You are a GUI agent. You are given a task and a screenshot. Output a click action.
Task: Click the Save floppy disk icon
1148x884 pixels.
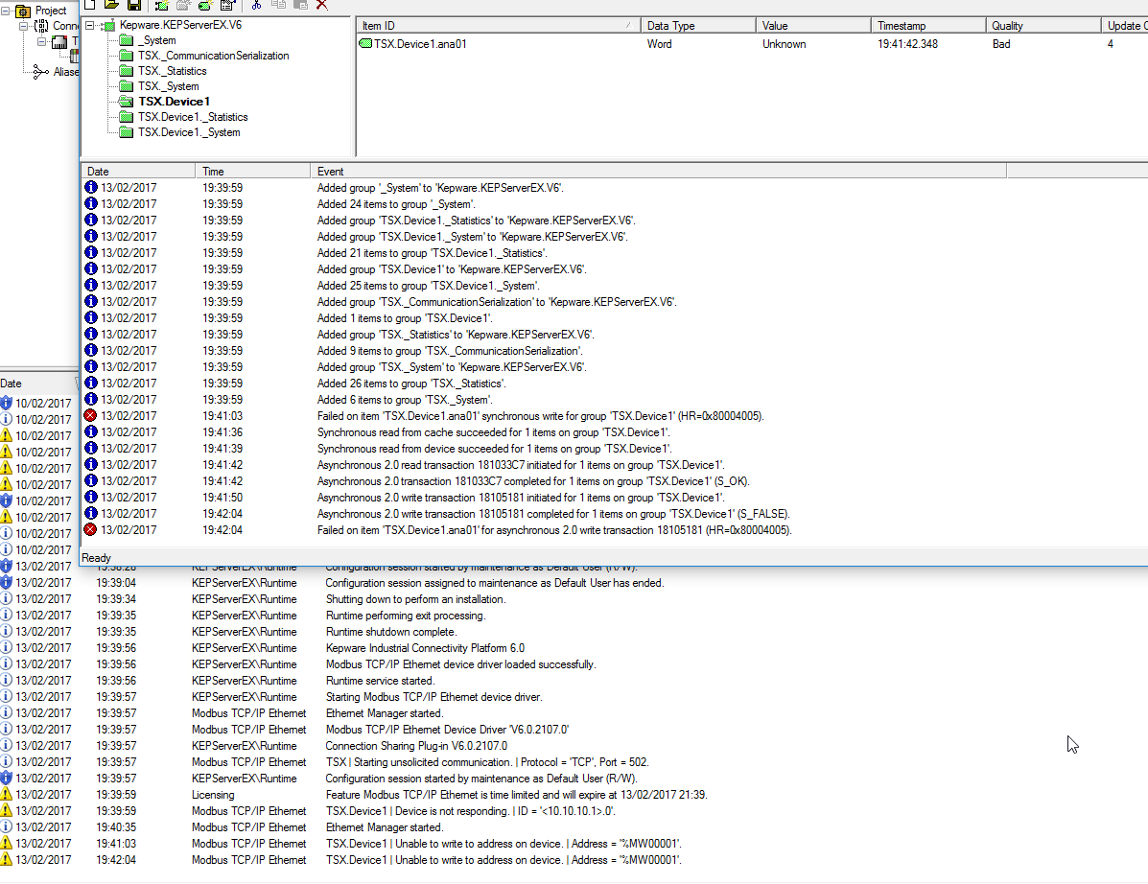click(133, 5)
